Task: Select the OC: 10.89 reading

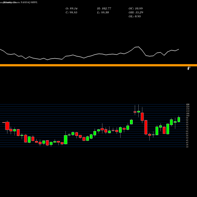Action: click(136, 9)
